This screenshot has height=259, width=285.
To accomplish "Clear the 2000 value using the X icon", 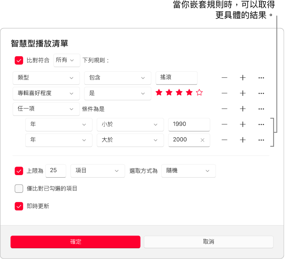I will (202, 140).
